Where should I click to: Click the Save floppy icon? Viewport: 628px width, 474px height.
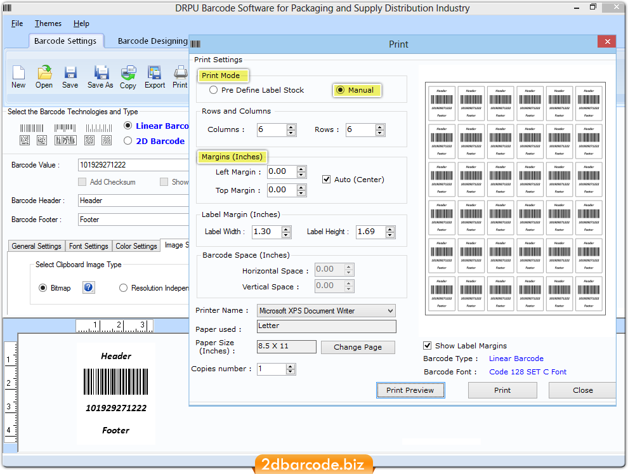pos(70,72)
